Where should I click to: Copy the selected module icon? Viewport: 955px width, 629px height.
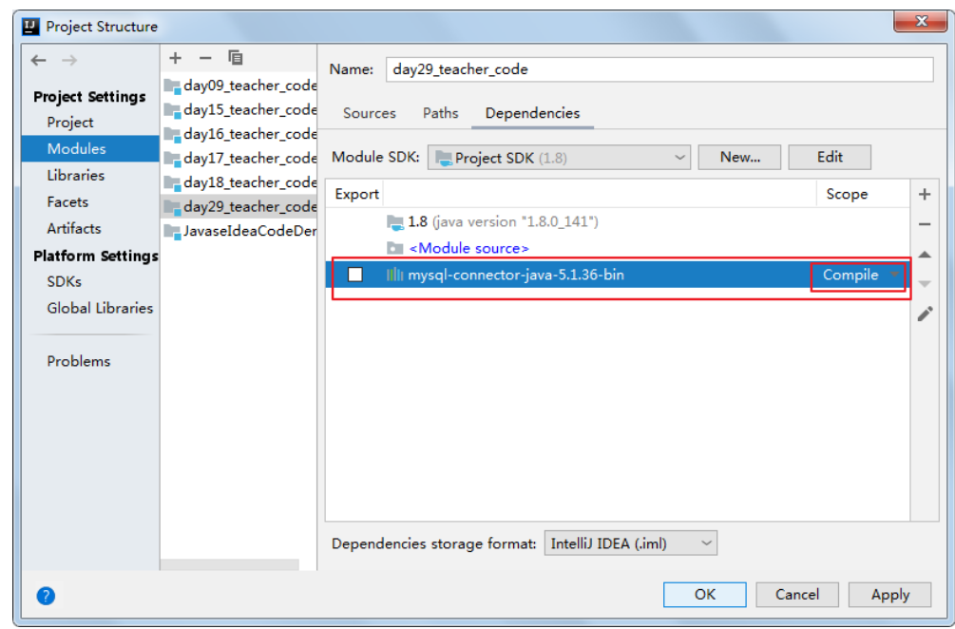pos(235,58)
